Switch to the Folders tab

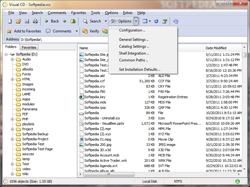click(x=11, y=47)
